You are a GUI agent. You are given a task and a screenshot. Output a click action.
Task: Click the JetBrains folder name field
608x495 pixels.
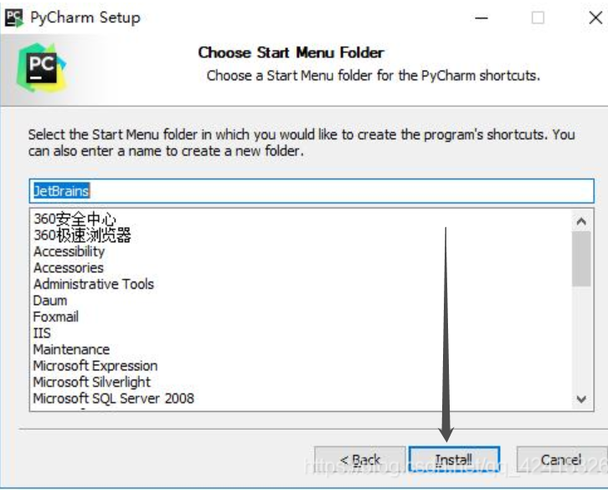coord(312,191)
